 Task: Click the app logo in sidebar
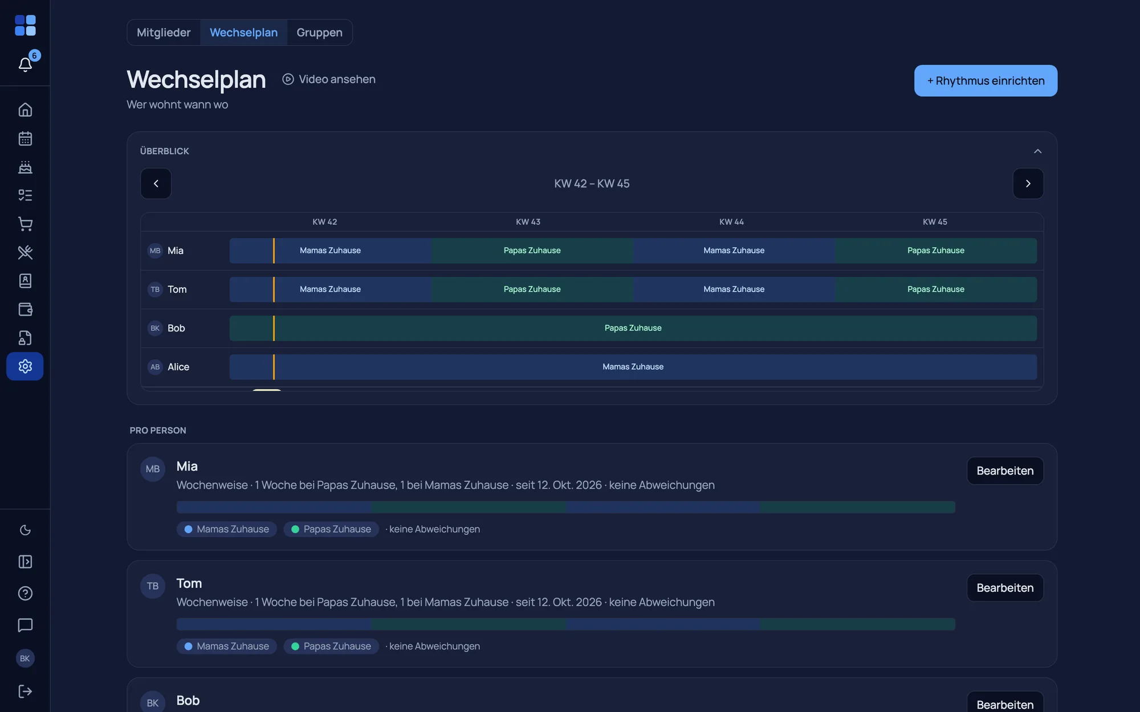[25, 26]
